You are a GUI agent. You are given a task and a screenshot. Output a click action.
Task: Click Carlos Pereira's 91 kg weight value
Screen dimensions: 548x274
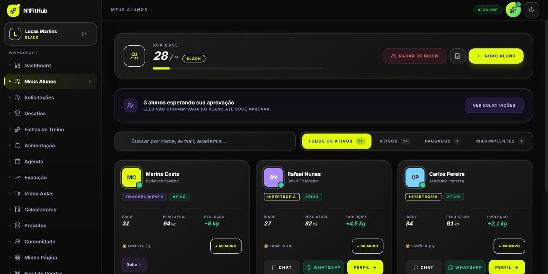pos(453,224)
